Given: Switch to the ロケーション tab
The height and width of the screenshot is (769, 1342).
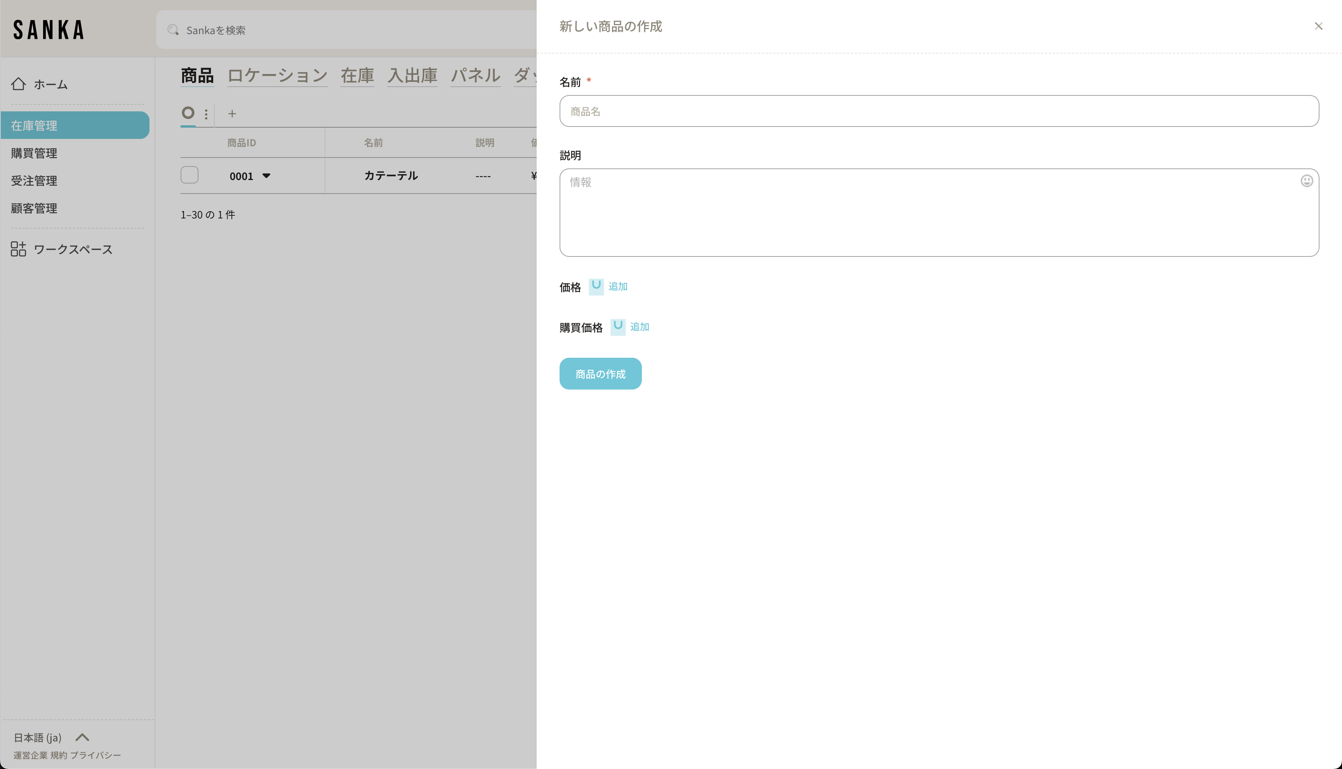Looking at the screenshot, I should click(x=277, y=76).
